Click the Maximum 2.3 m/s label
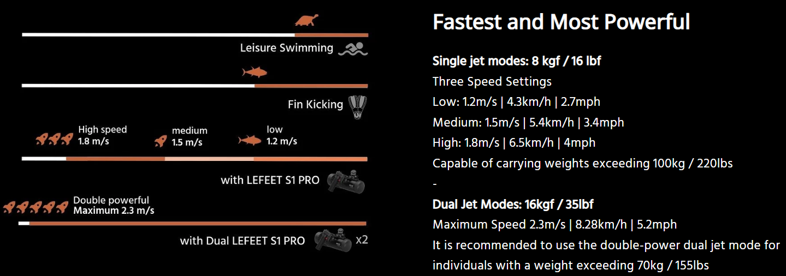Image resolution: width=786 pixels, height=276 pixels. pos(114,211)
